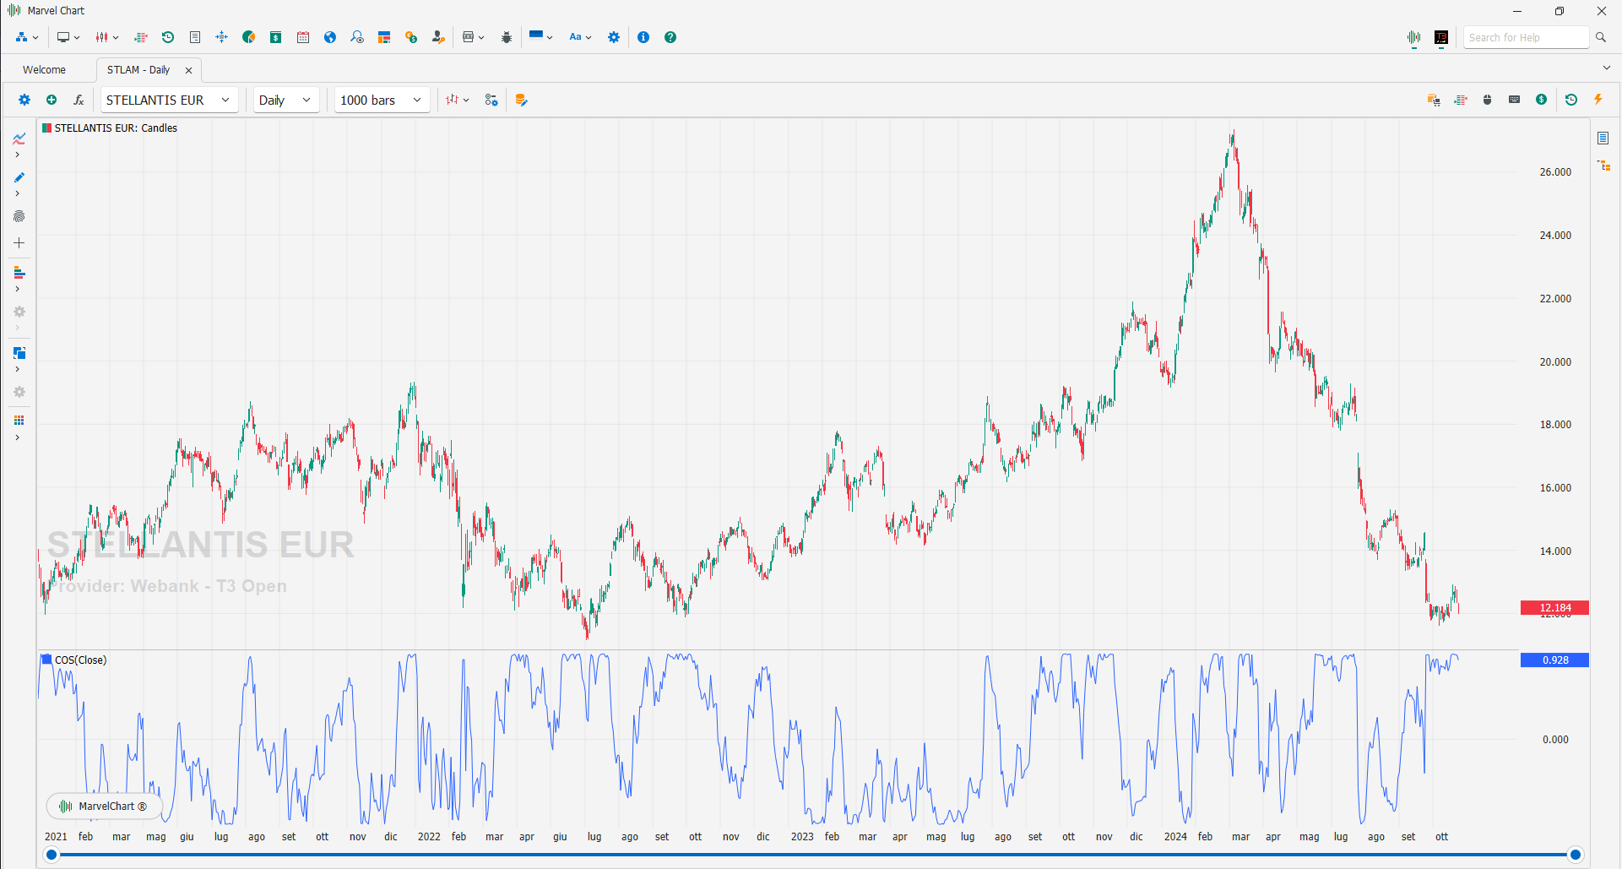Open the tabs list chevron at far right
The image size is (1622, 869).
coord(1606,68)
